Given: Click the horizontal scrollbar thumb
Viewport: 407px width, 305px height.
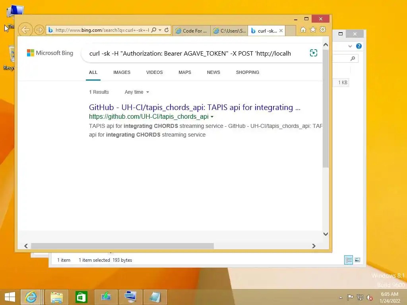Looking at the screenshot, I should point(122,246).
